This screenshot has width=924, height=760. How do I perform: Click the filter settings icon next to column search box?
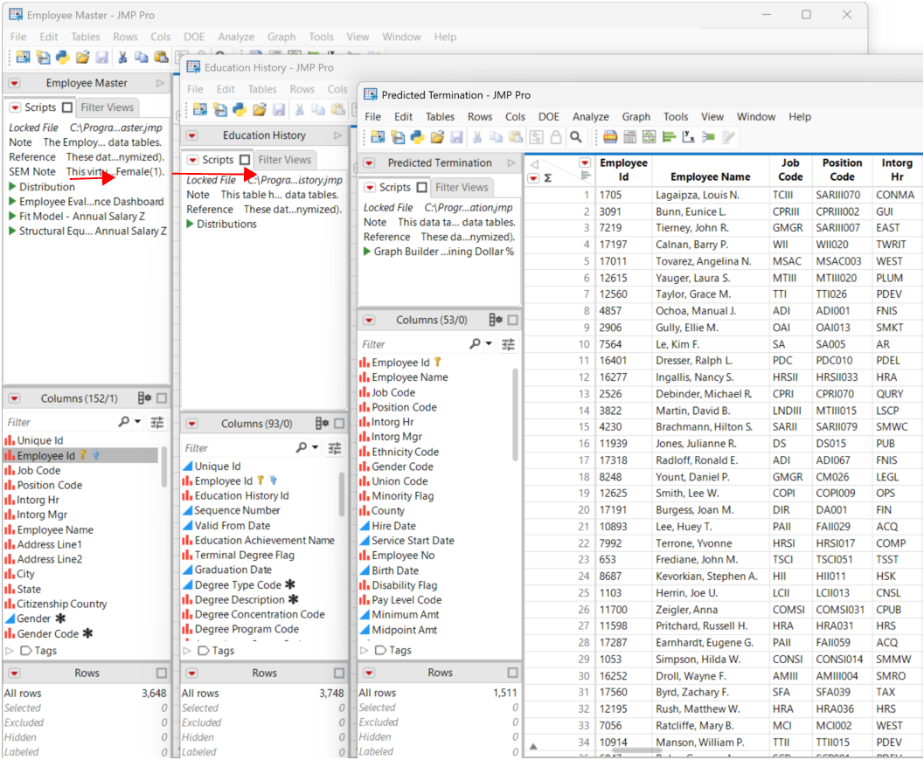(x=509, y=344)
